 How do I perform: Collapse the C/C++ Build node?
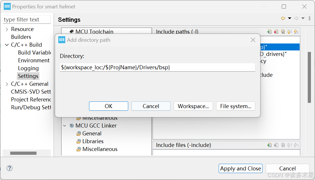(7, 45)
